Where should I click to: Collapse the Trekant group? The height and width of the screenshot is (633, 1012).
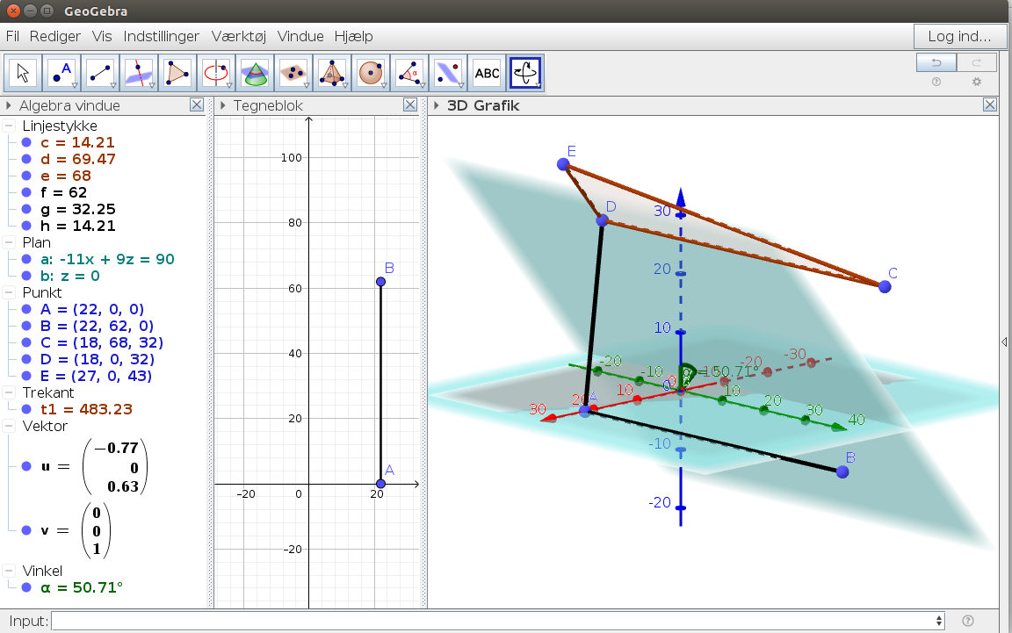[9, 393]
